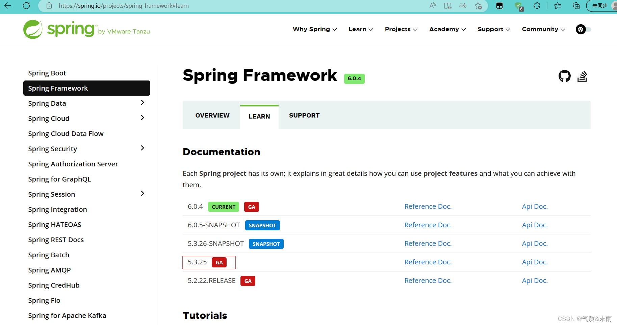This screenshot has height=325, width=617.
Task: Expand the Spring Security submenu chevron
Action: click(143, 148)
